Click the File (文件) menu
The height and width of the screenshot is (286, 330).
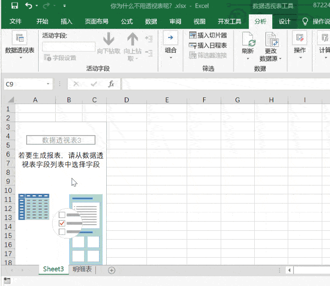(x=15, y=22)
